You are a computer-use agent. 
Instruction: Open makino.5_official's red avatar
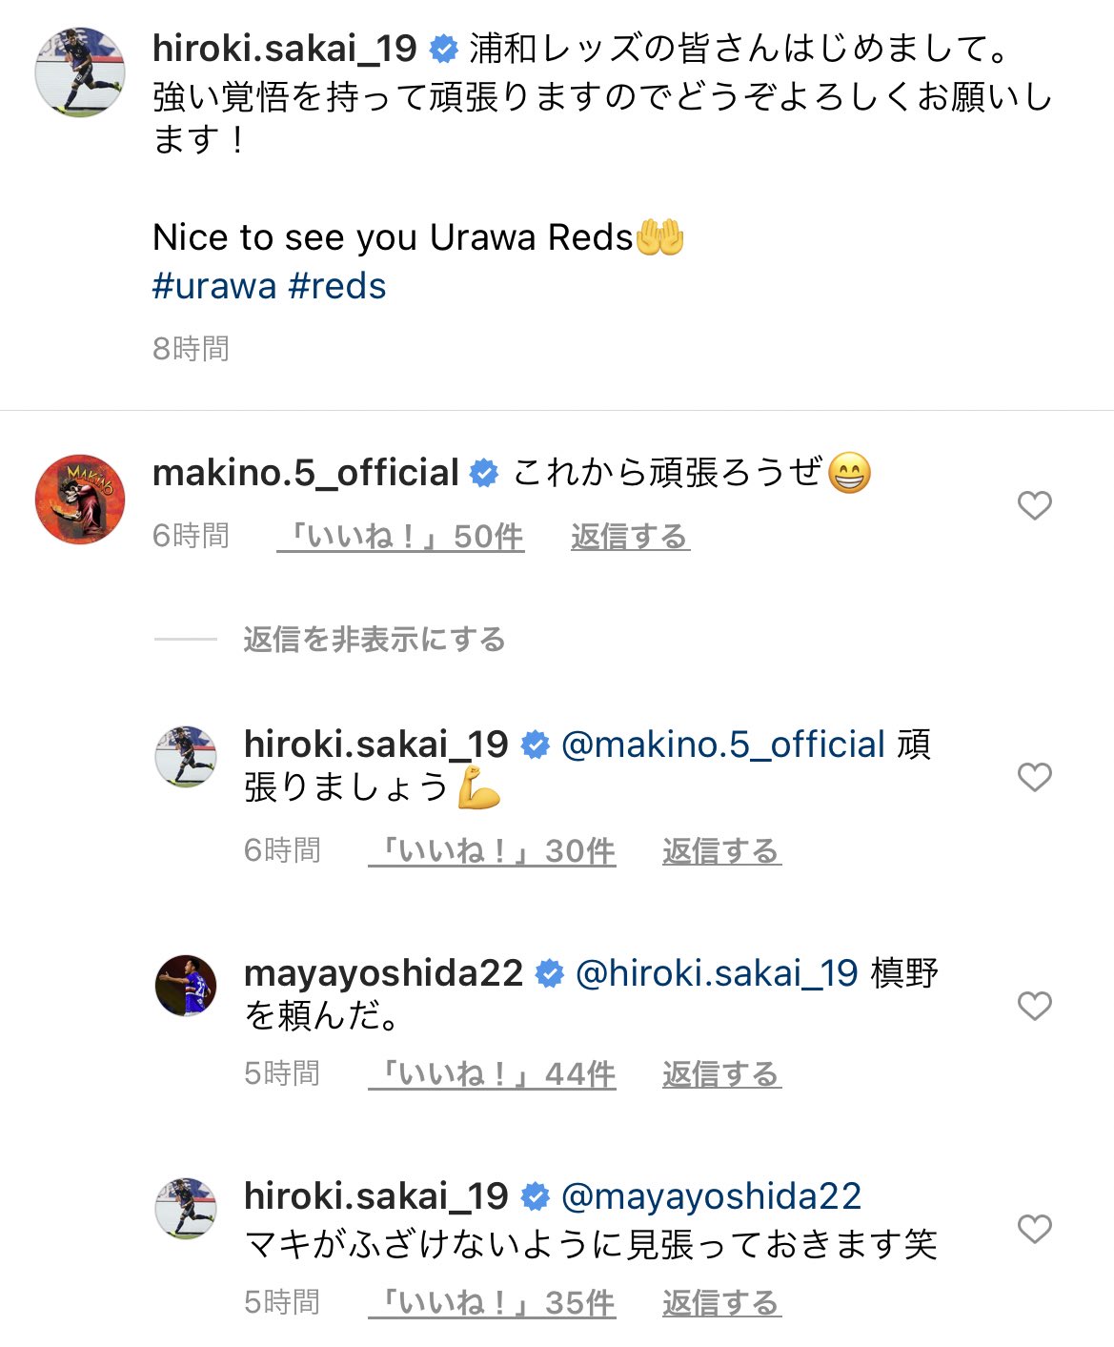point(80,500)
